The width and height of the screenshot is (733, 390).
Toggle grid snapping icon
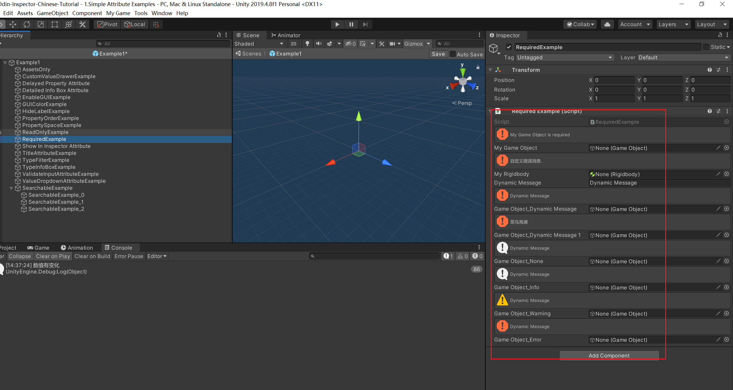click(156, 24)
